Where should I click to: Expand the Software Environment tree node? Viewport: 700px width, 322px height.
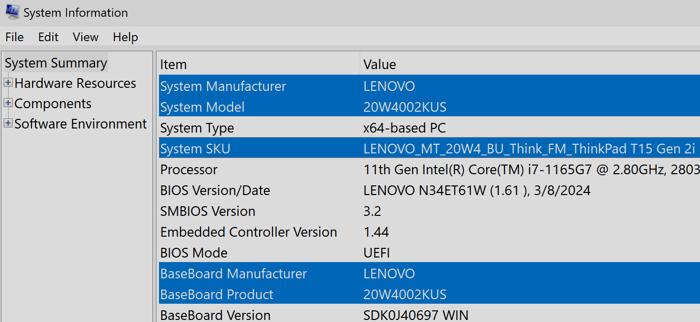tap(8, 123)
